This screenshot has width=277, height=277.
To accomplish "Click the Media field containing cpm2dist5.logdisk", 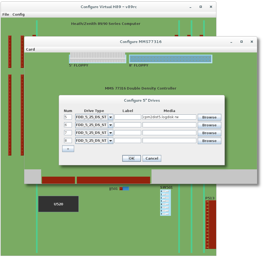I will tap(169, 117).
